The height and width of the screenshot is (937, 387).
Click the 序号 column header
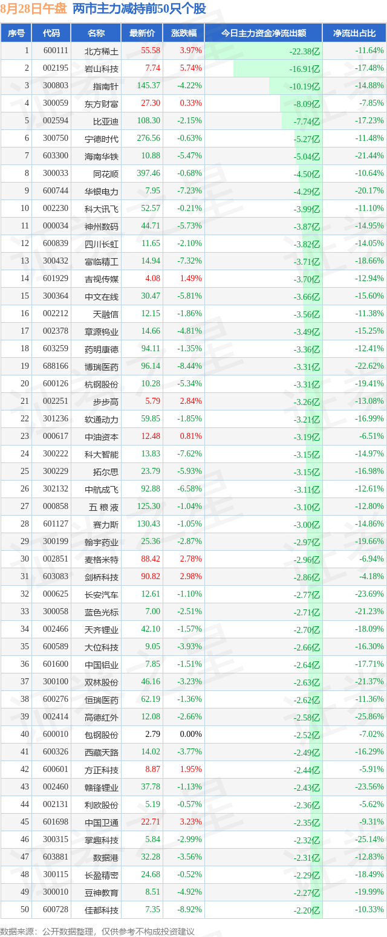click(16, 33)
